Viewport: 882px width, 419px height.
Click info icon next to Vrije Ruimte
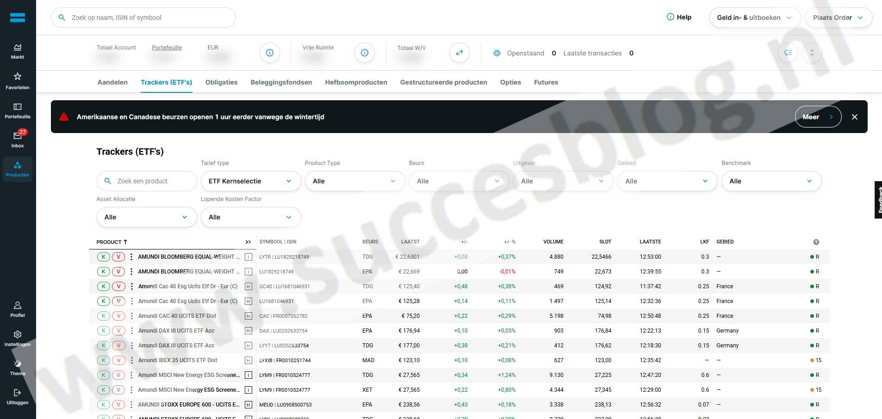coord(364,53)
